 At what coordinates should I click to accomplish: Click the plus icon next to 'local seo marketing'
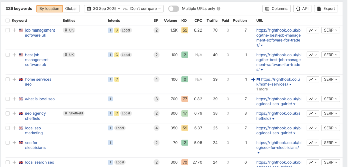[x=14, y=128]
